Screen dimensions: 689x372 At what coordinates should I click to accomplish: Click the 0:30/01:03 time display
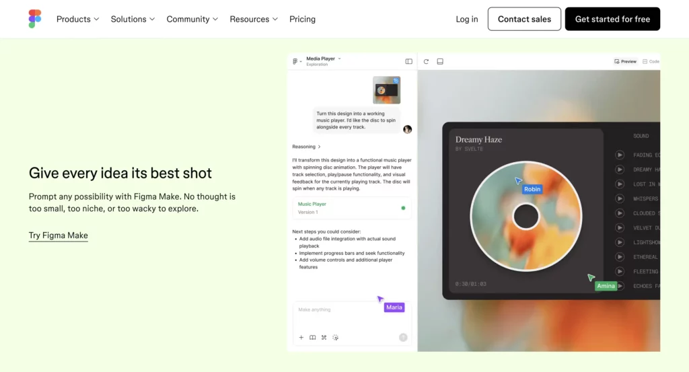pyautogui.click(x=470, y=284)
